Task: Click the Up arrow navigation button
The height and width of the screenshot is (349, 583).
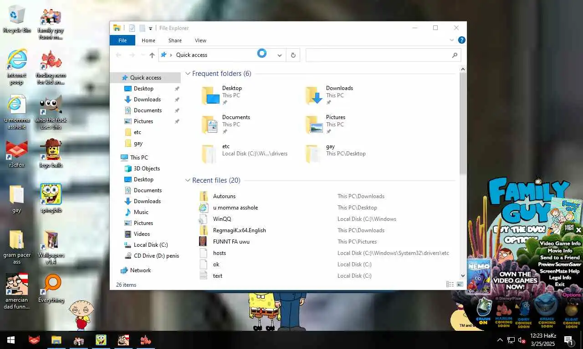Action: (152, 55)
